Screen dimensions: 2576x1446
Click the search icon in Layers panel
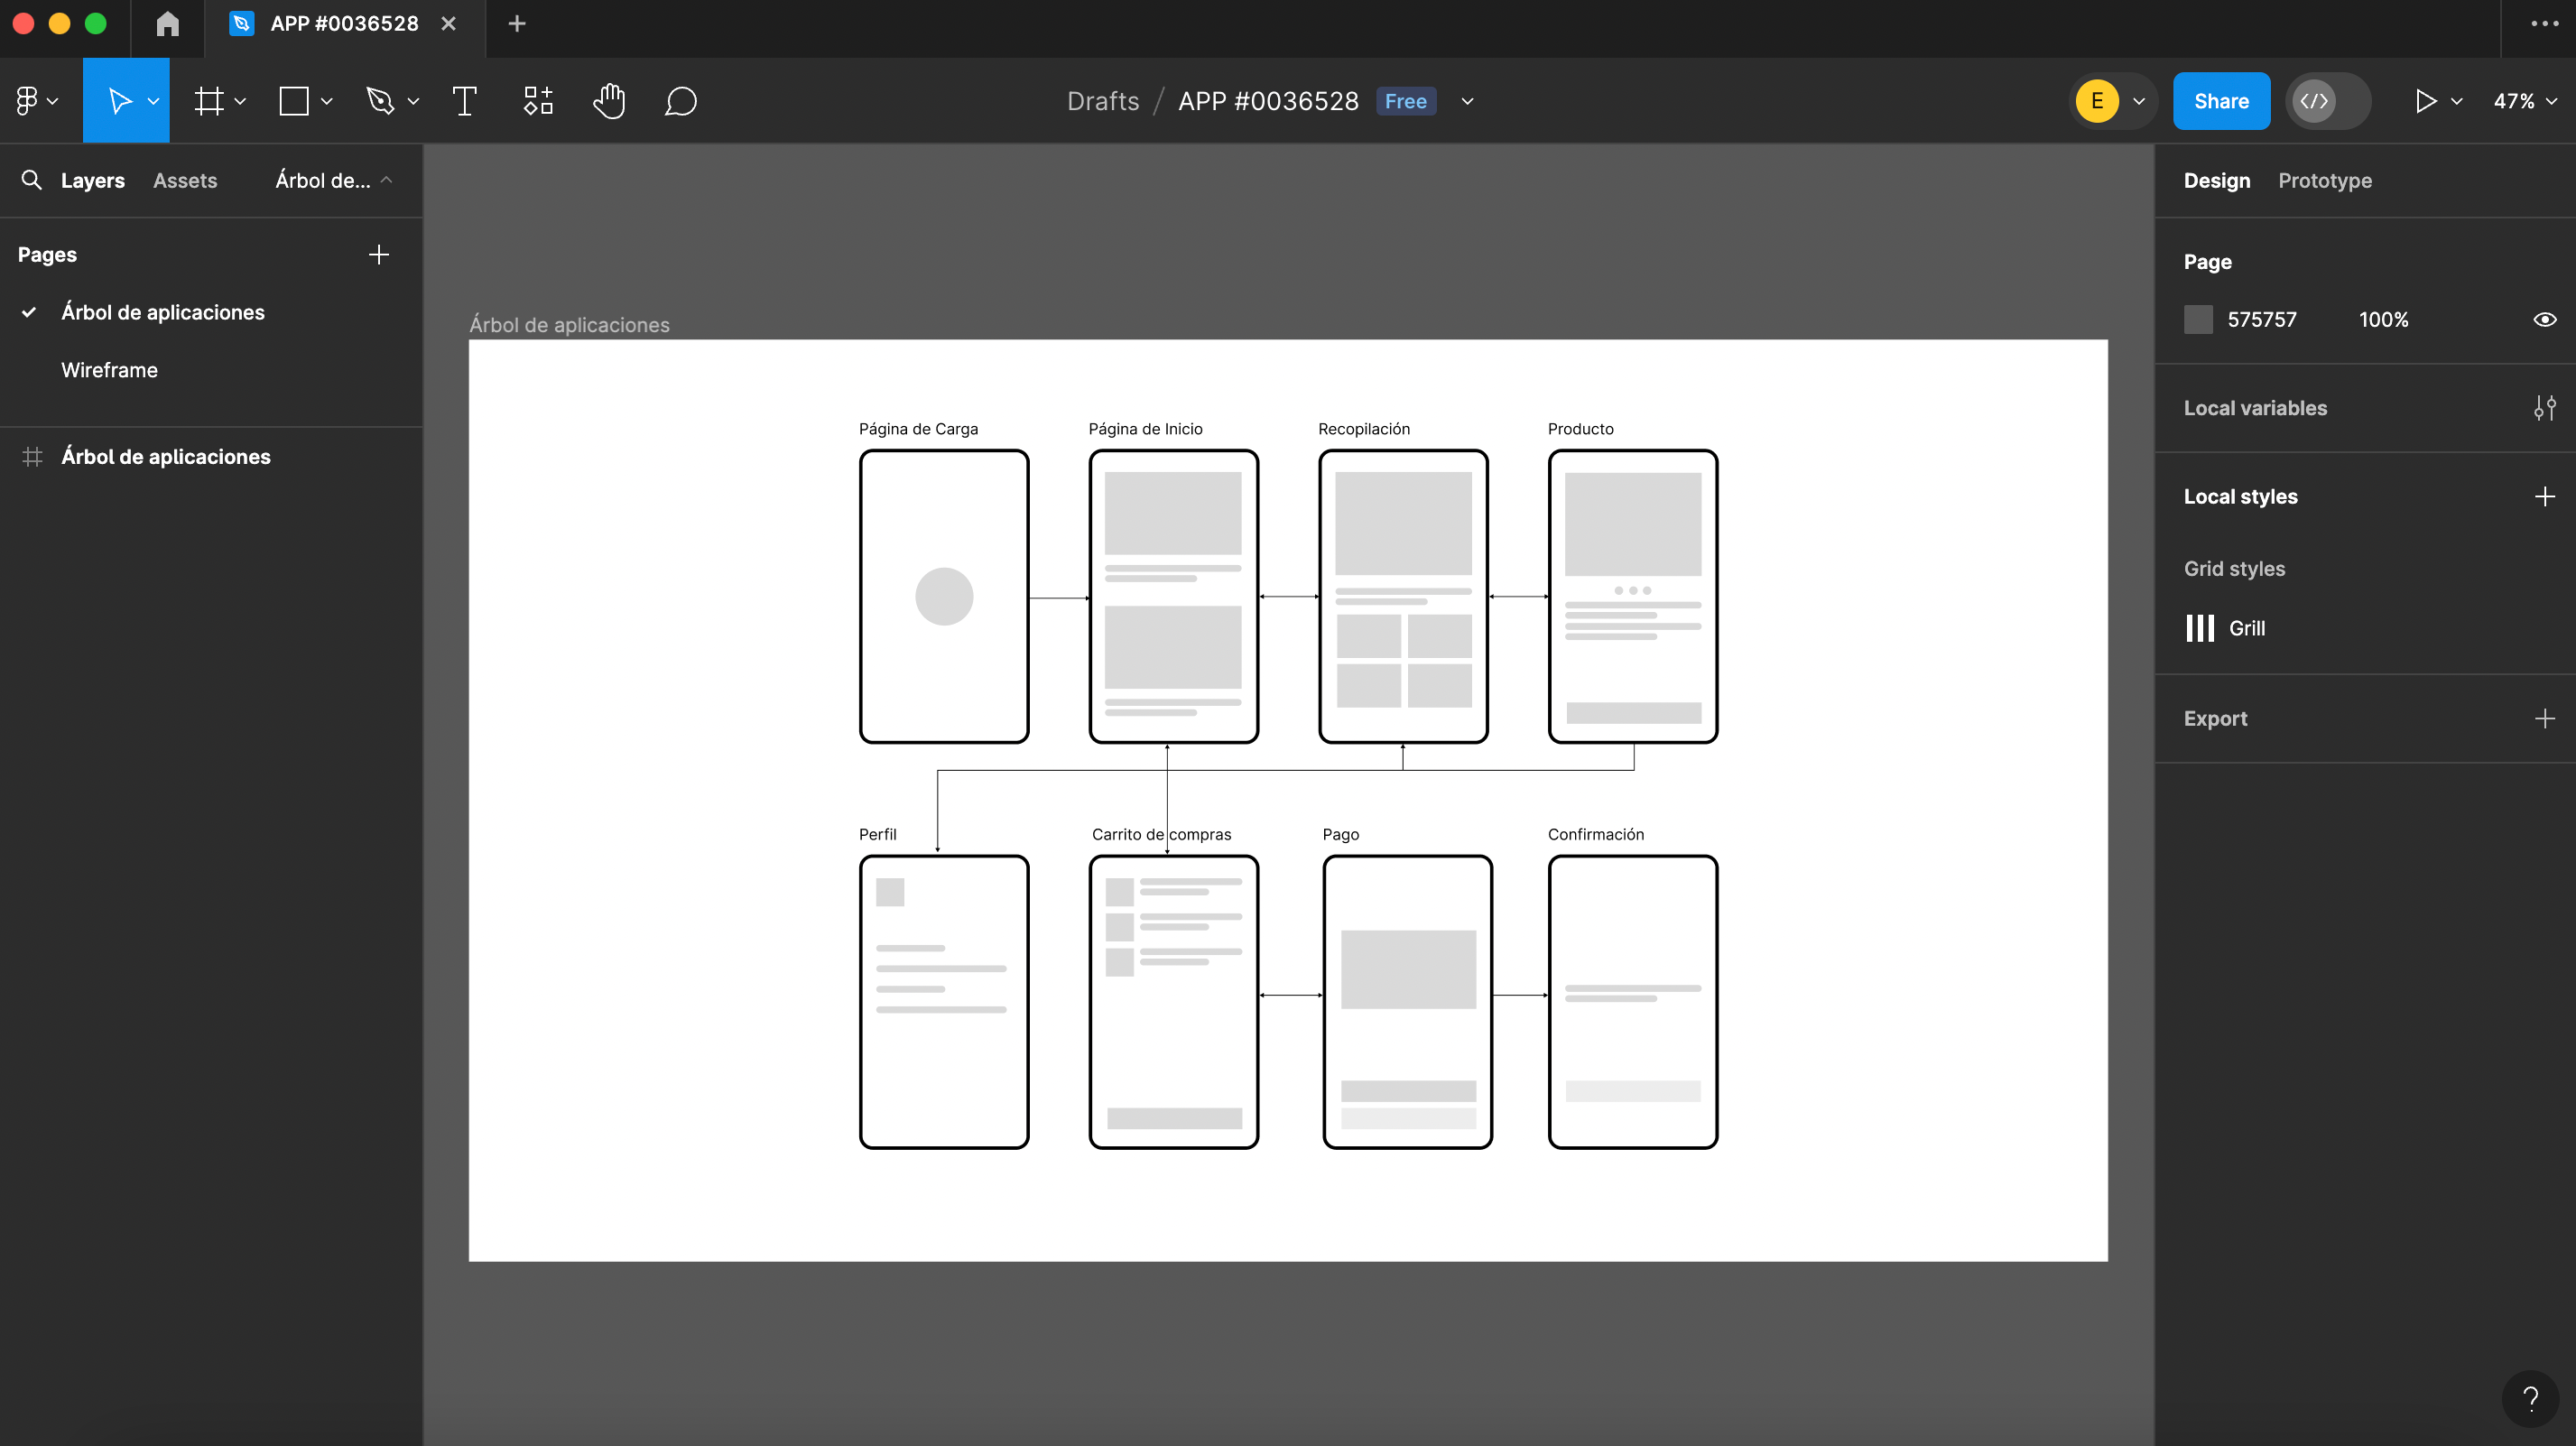tap(32, 180)
